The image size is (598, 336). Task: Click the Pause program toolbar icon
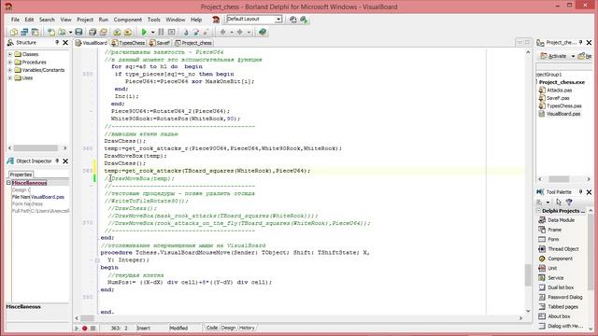[161, 32]
